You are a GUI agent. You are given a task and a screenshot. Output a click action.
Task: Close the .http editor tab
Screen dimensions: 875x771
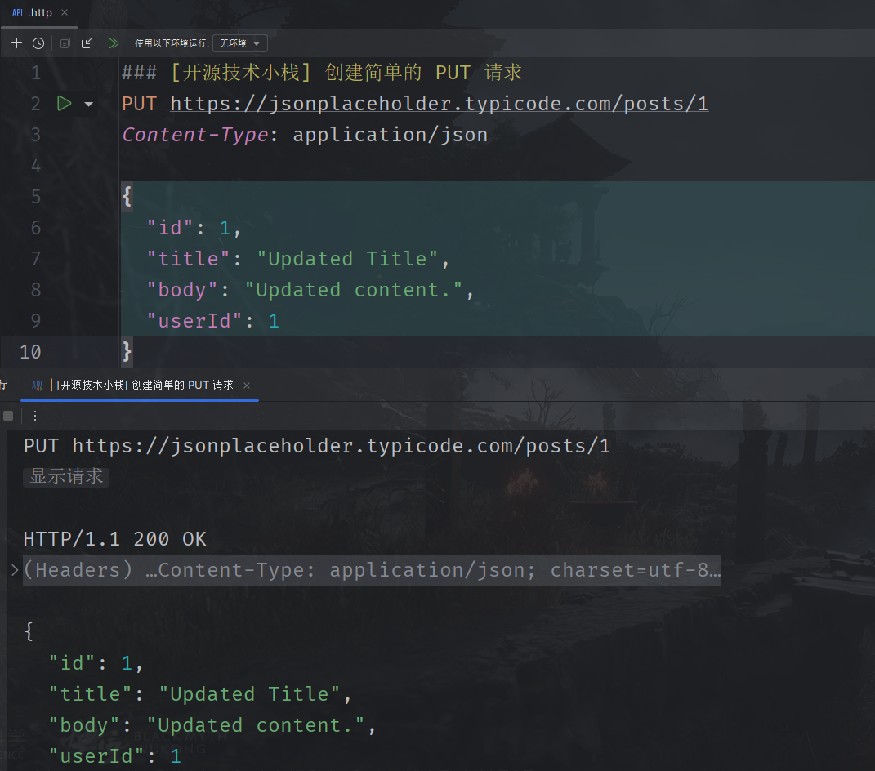[65, 12]
